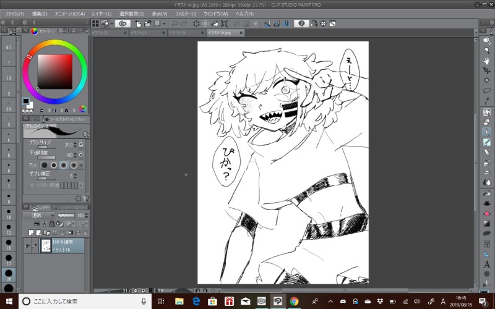This screenshot has width=495, height=309.
Task: Enable the ベクター吸着 checkbox
Action: pyautogui.click(x=32, y=185)
